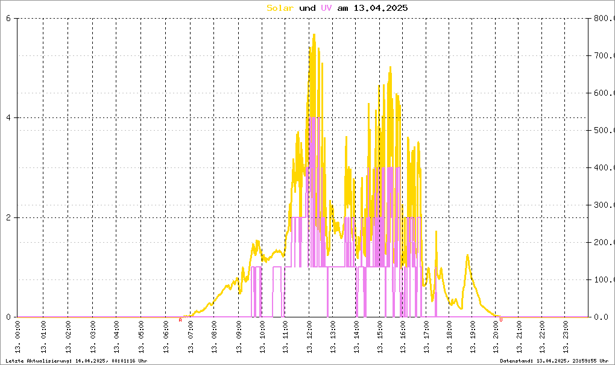Click the time label "13. 21:00"

tap(519, 337)
